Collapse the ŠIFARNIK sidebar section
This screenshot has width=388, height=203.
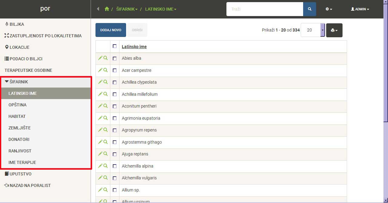(19, 82)
